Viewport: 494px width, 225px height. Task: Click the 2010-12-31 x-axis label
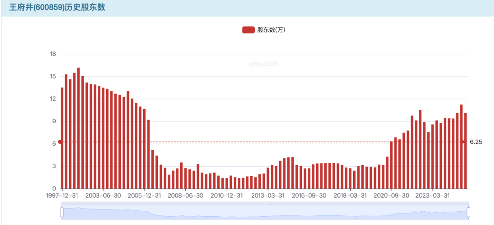[226, 195]
